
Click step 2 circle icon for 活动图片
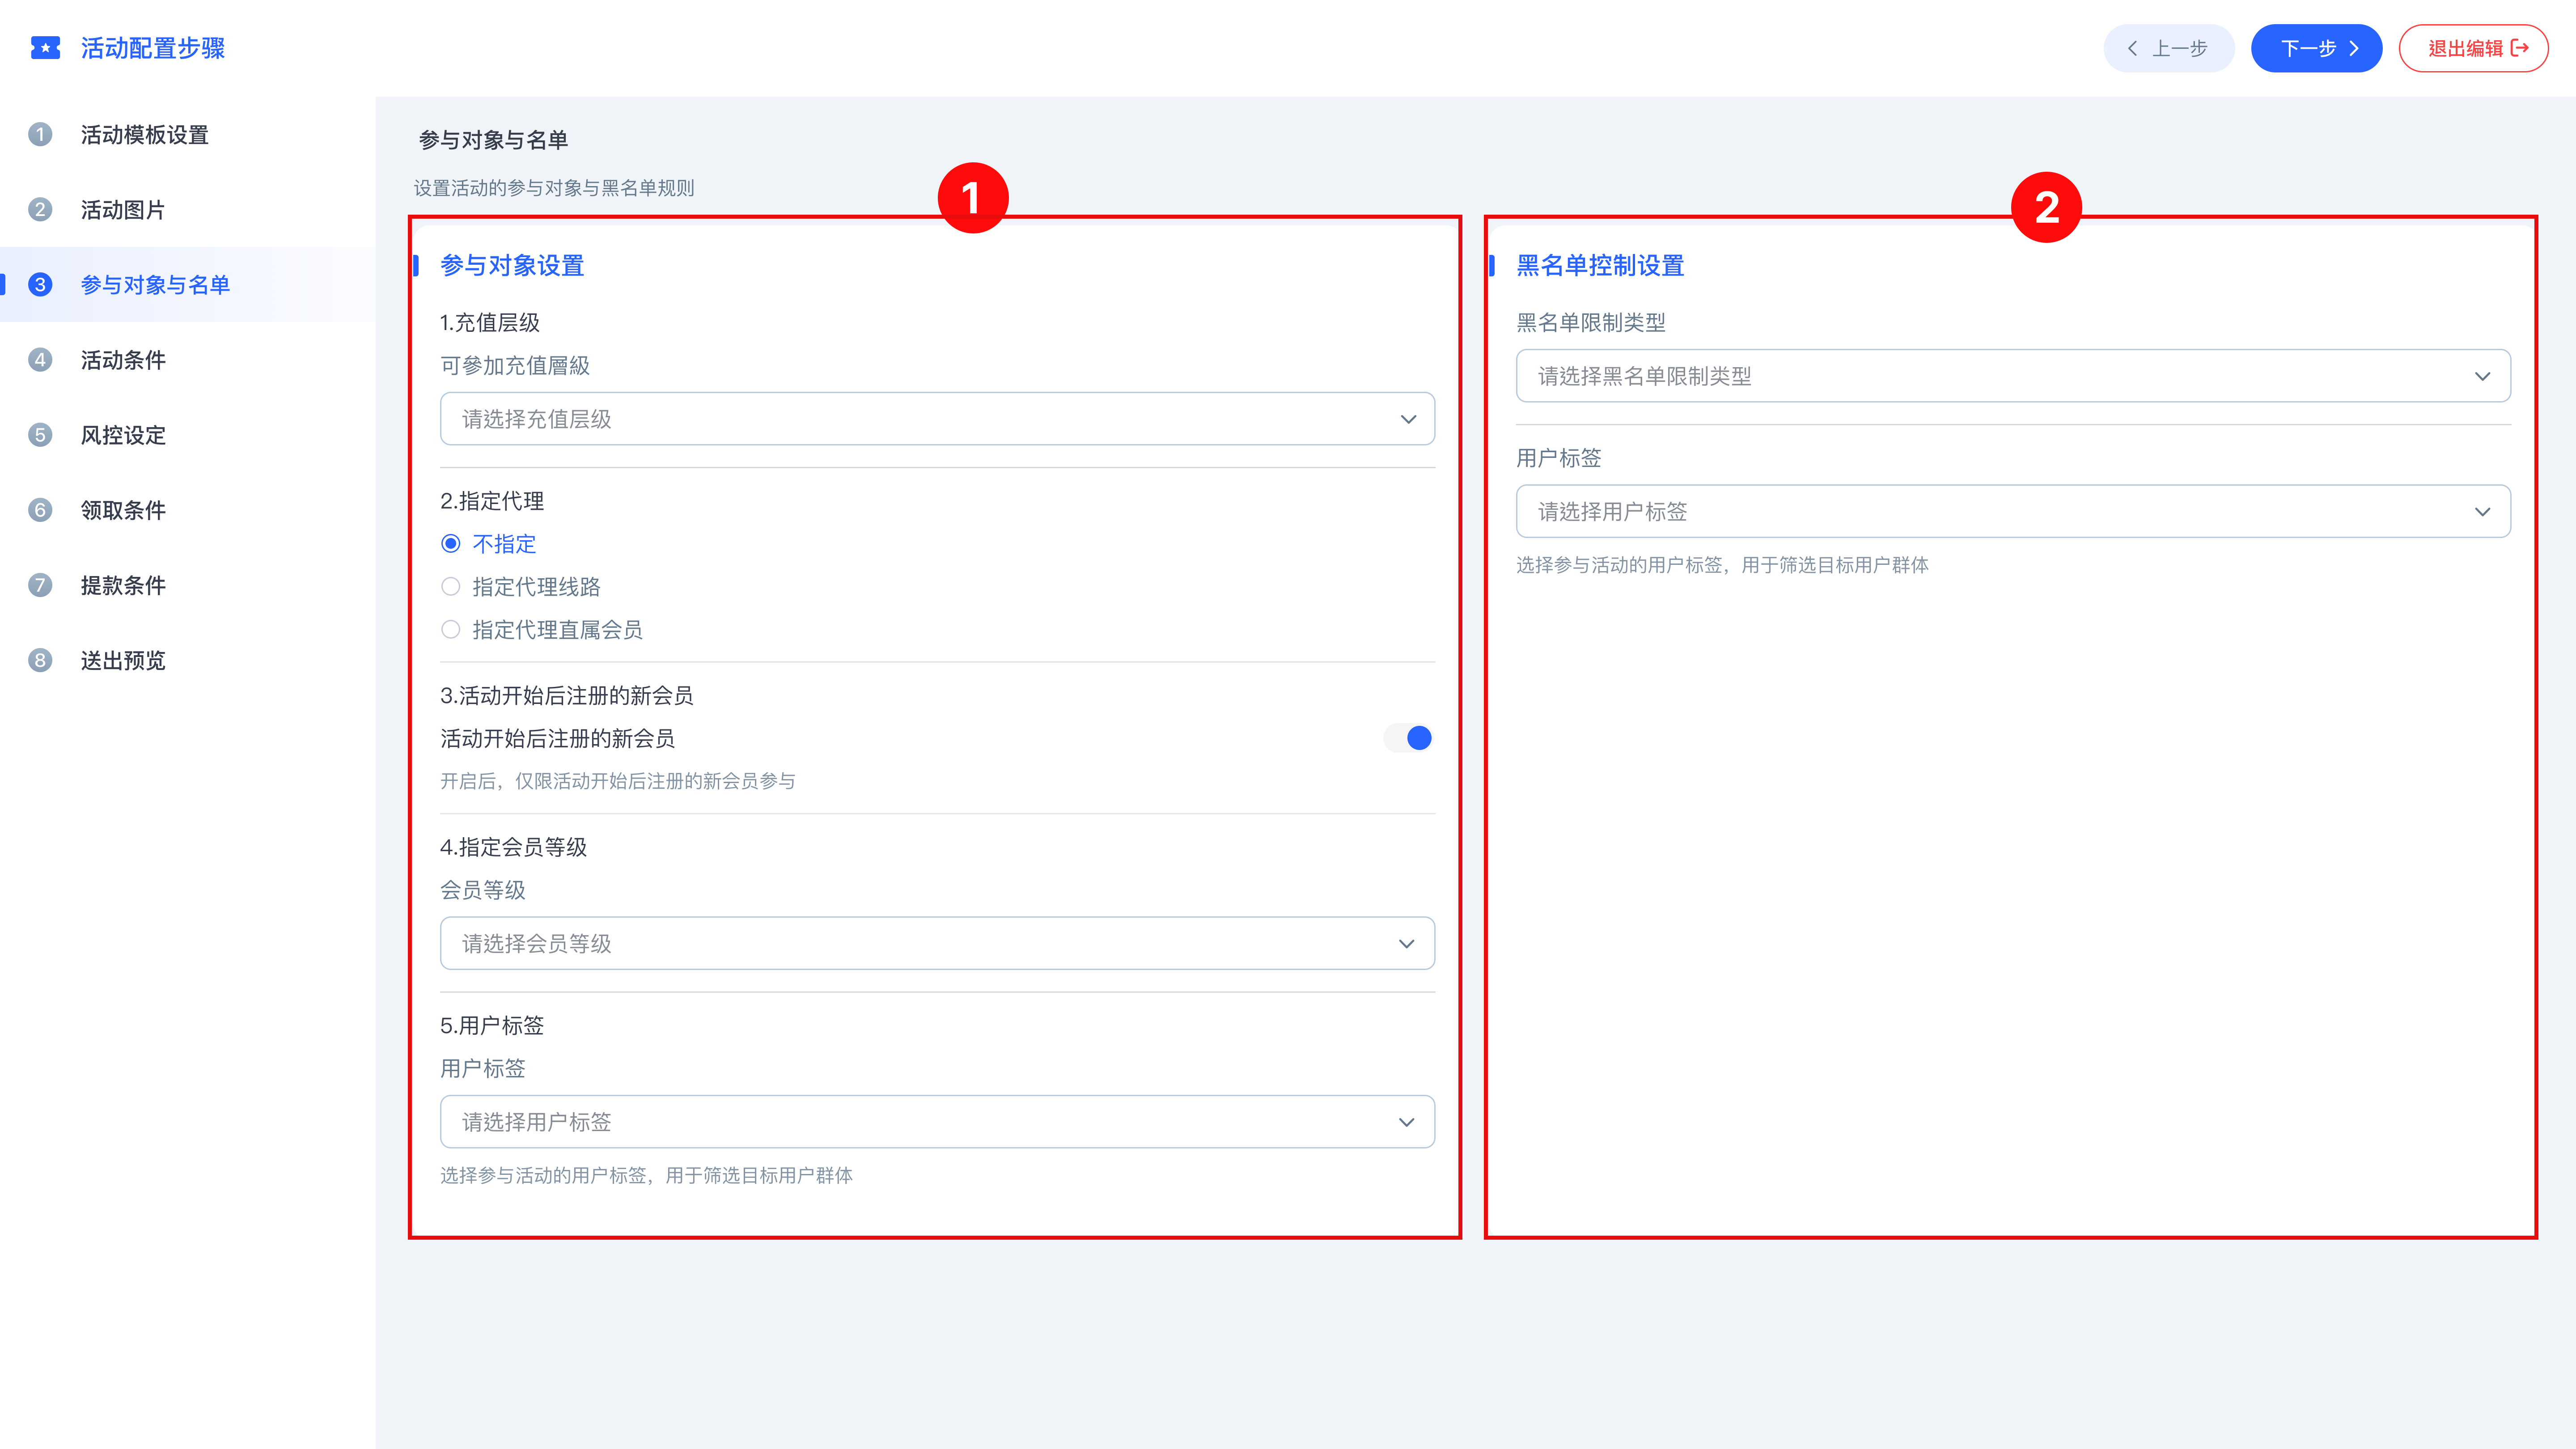pos(40,209)
